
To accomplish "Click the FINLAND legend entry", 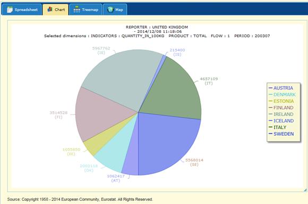I will click(x=283, y=108).
